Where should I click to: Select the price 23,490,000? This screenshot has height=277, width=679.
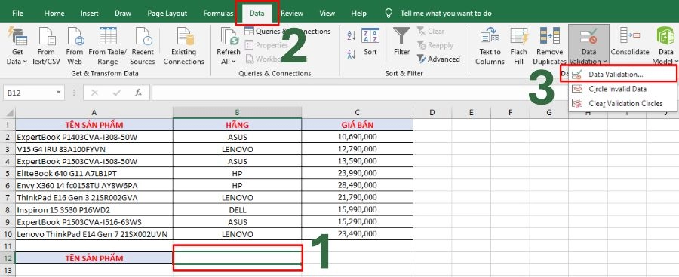click(358, 234)
